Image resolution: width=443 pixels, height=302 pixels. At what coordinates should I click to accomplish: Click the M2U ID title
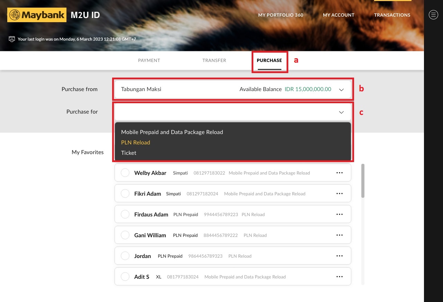pyautogui.click(x=85, y=15)
